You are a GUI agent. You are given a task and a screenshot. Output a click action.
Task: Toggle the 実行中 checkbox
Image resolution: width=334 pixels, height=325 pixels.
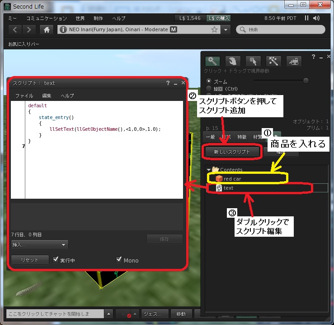point(56,260)
